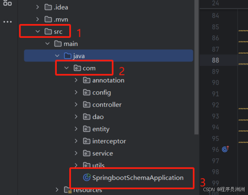Select the interceptor package

coord(109,141)
